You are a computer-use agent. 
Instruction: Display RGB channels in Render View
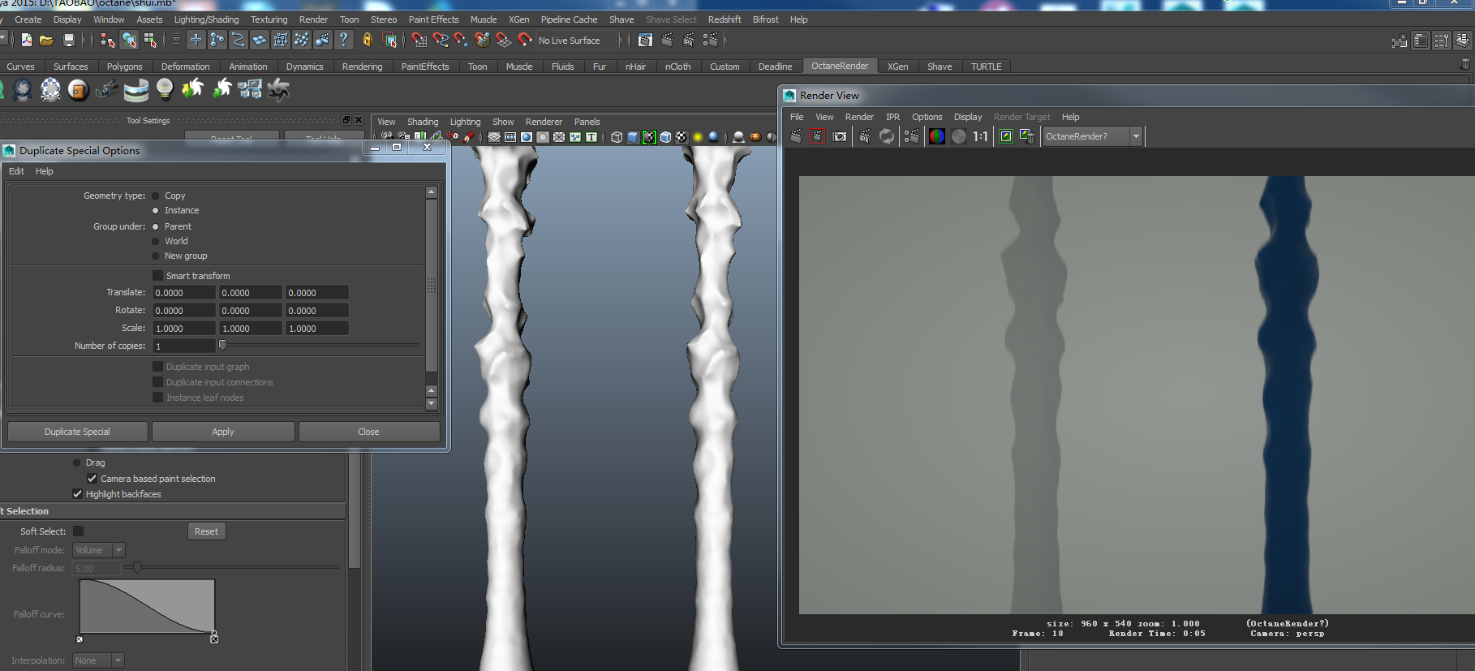pyautogui.click(x=937, y=136)
